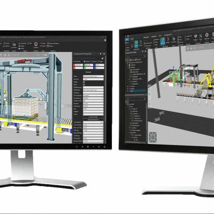Open the Statistics icon in left ribbon
Screen dimensions: 214x214
(x=36, y=45)
